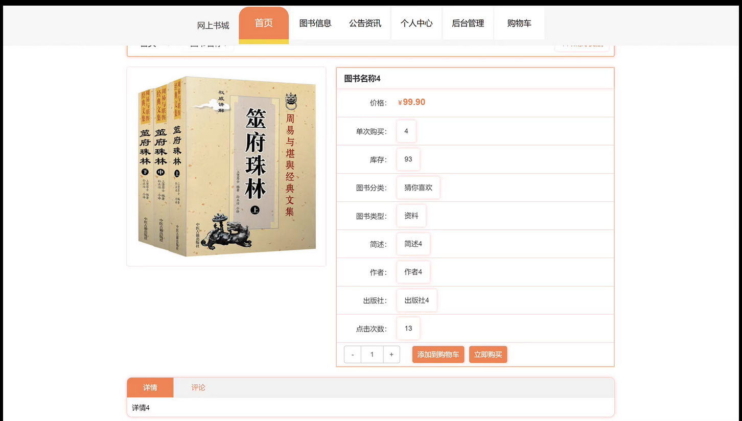742x421 pixels.
Task: Click the value 简述4
Action: point(413,244)
